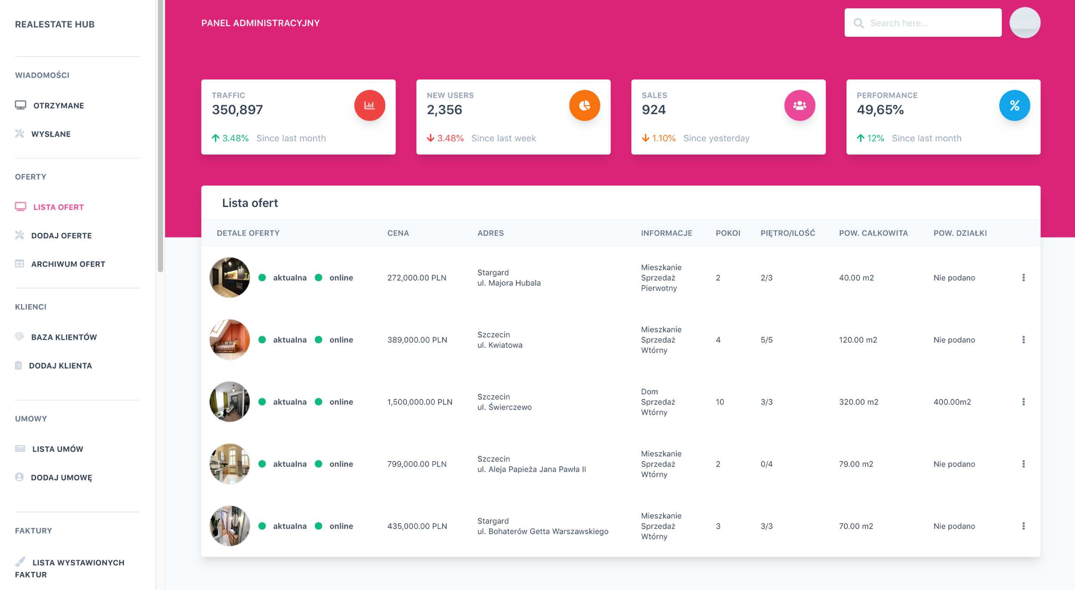Open Archiwum ofert from the sidebar
1075x590 pixels.
68,264
